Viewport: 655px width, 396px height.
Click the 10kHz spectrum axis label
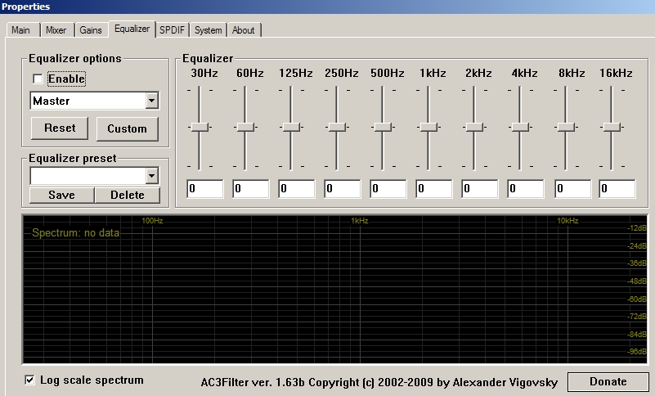568,220
